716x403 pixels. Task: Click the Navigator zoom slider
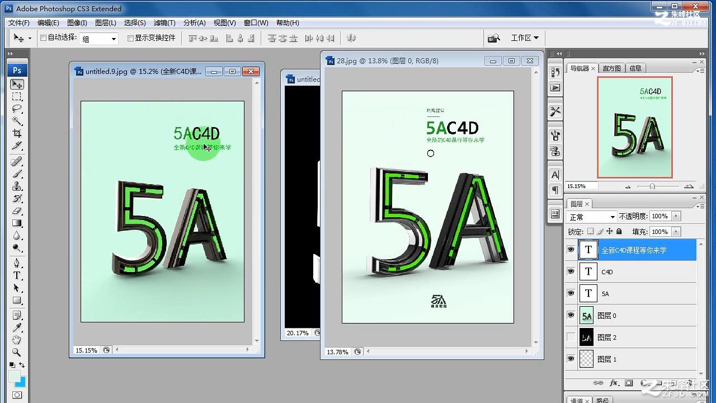(x=652, y=186)
